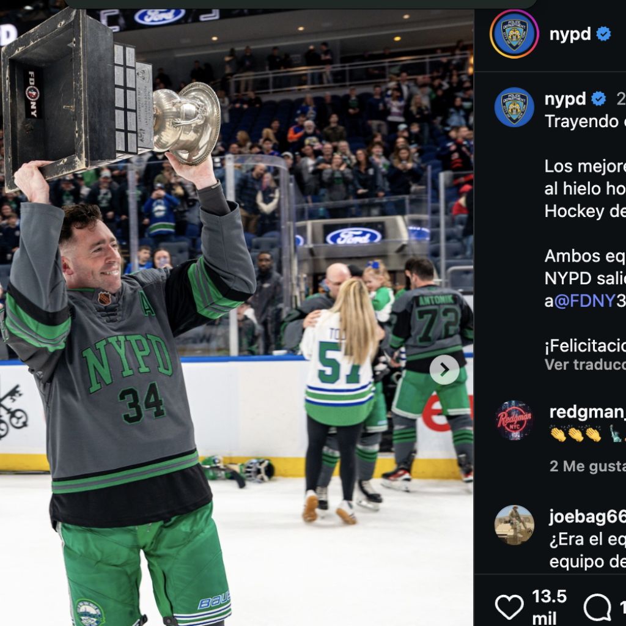
Task: Like the post with the heart icon
Action: (x=509, y=607)
